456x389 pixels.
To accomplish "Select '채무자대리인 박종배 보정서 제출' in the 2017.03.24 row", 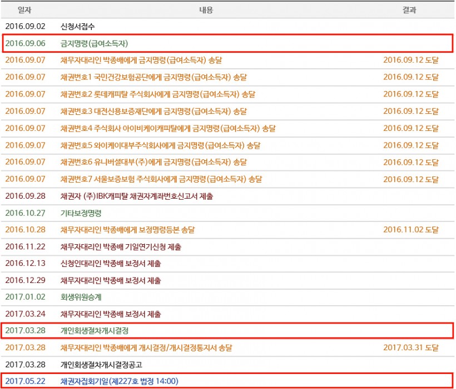I will (111, 315).
